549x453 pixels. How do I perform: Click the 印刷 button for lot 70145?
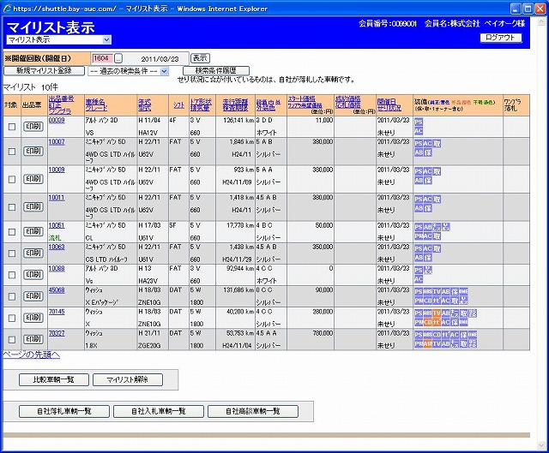[33, 318]
